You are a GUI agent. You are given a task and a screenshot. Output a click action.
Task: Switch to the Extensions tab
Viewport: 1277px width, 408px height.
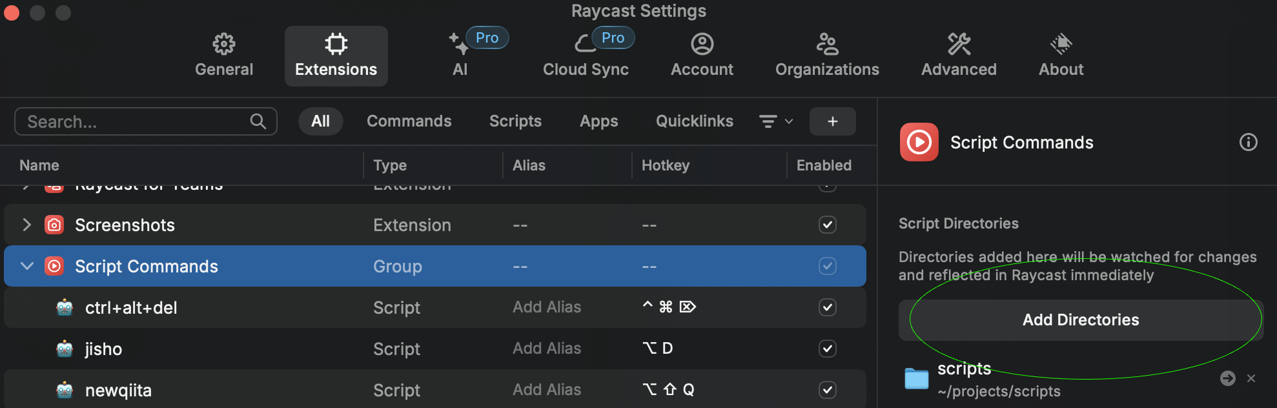(x=336, y=56)
